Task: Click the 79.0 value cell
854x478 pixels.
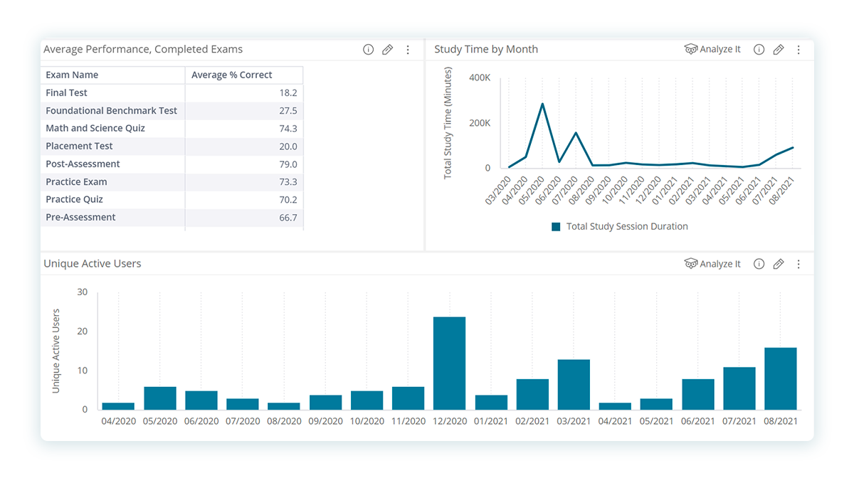Action: [x=244, y=164]
